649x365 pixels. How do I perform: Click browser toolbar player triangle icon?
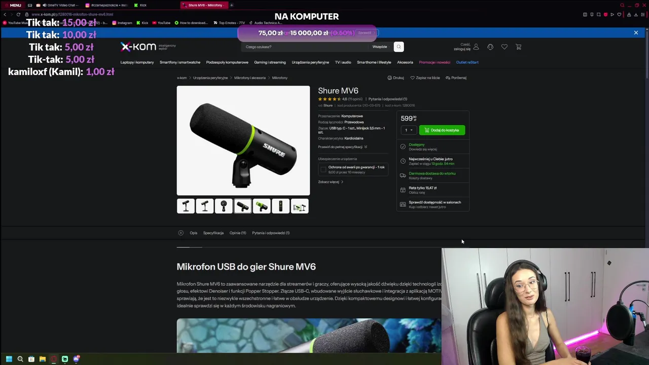click(x=612, y=14)
